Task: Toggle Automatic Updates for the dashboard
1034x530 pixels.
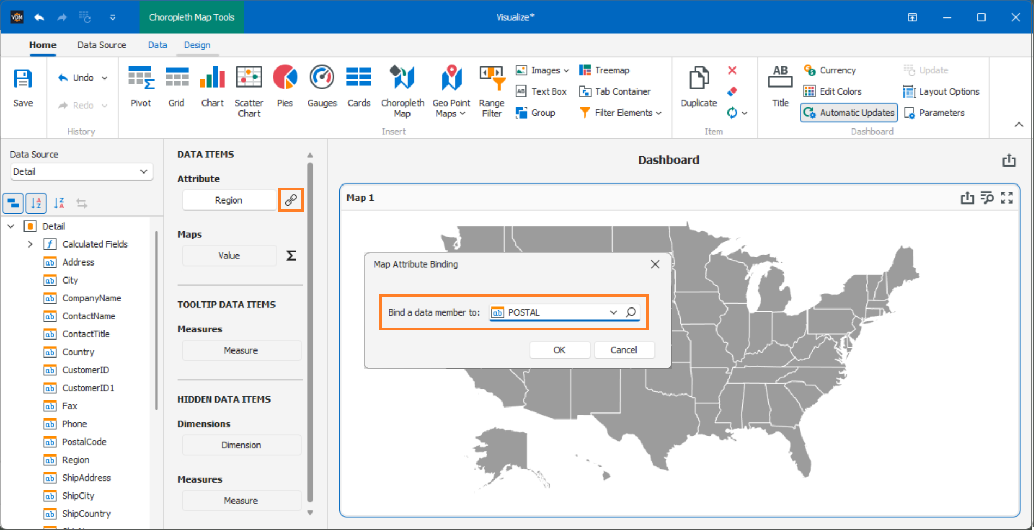Action: point(848,113)
